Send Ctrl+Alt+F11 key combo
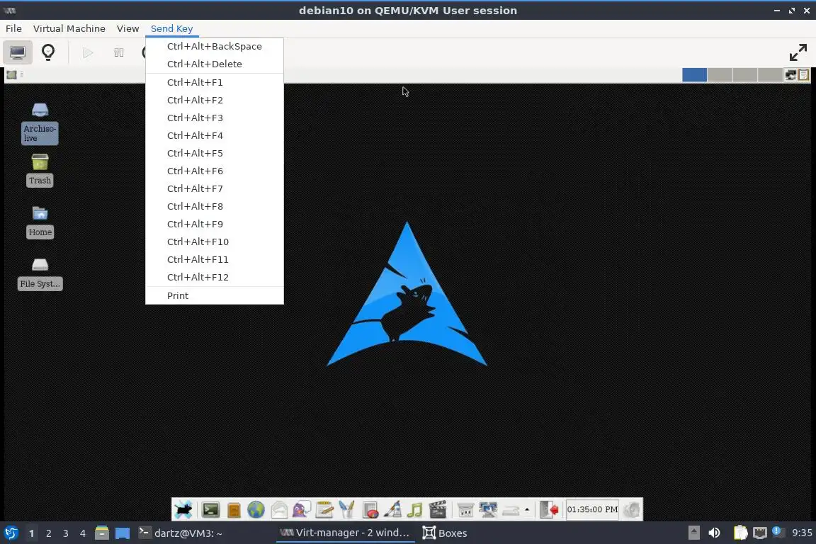 point(215,259)
